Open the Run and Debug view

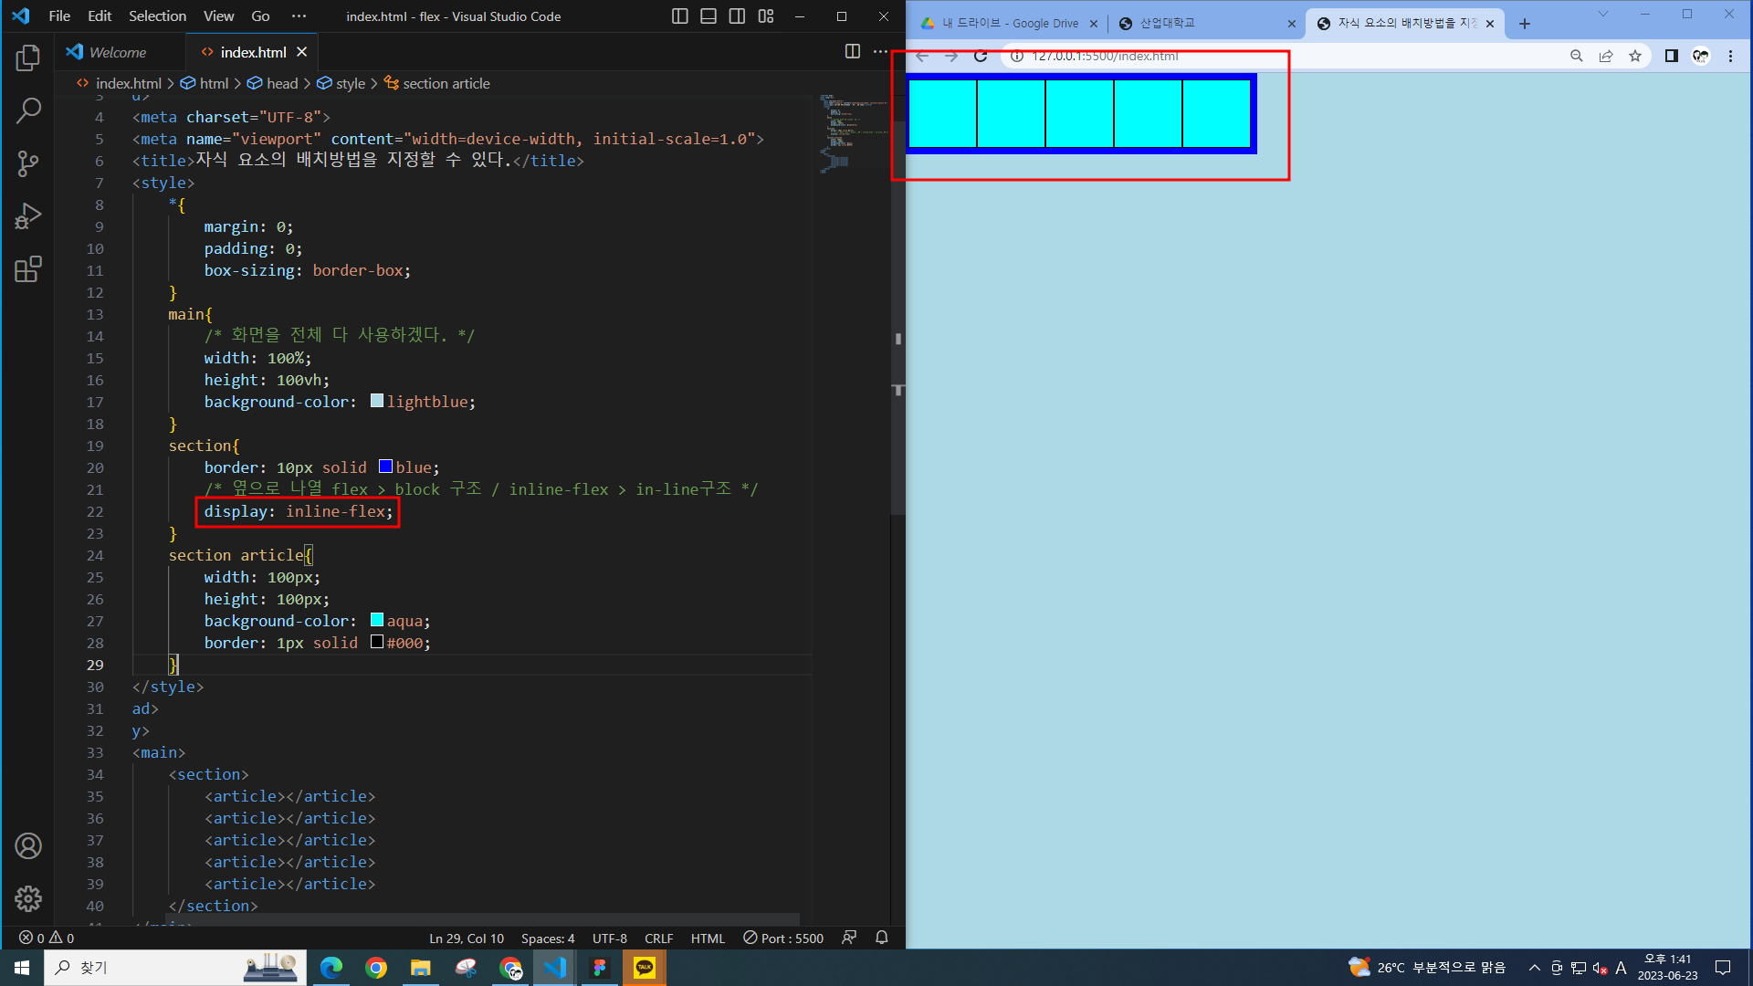tap(28, 216)
